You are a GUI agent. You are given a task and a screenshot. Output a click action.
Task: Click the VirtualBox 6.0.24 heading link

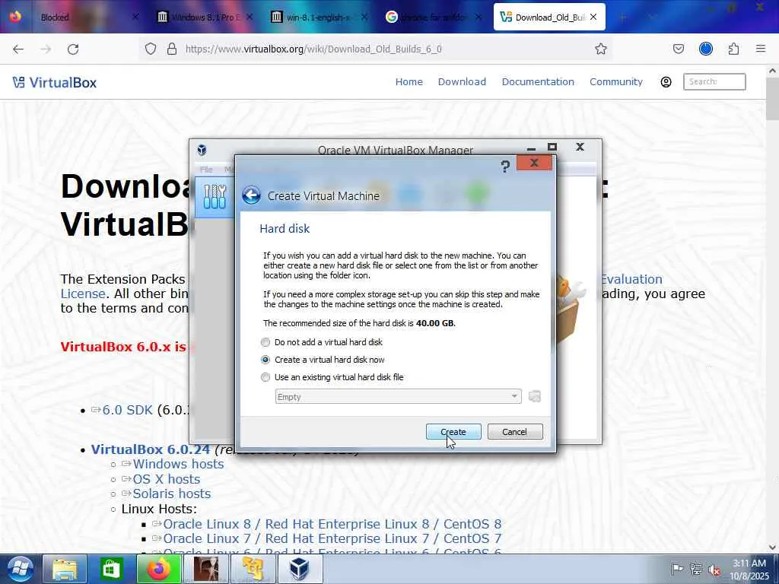coord(151,449)
